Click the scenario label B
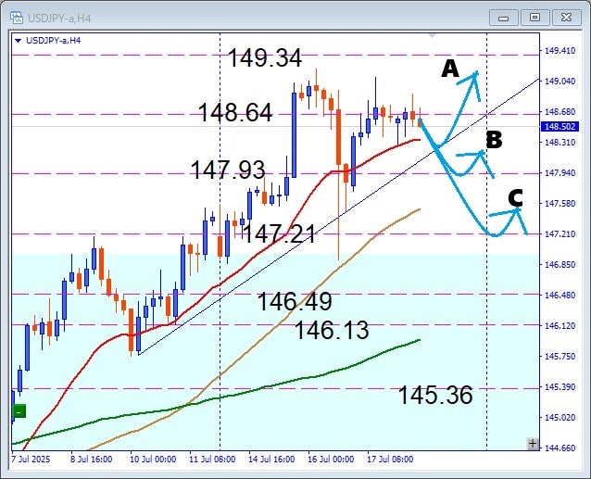Viewport: 591px width, 479px height. pyautogui.click(x=494, y=140)
